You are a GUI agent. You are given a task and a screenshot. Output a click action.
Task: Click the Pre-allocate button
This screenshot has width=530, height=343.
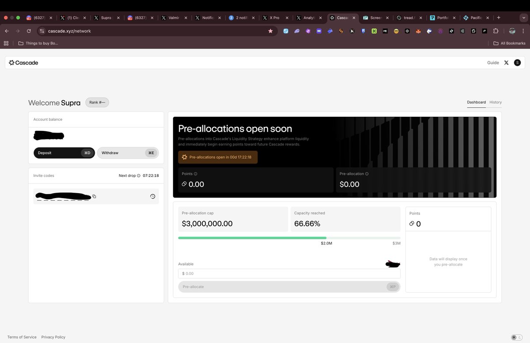[289, 287]
